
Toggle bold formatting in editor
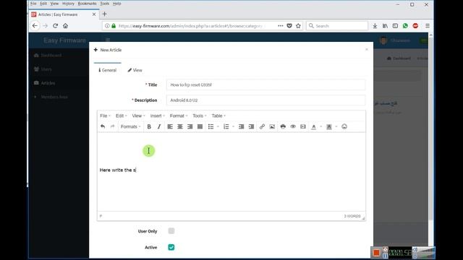[149, 126]
